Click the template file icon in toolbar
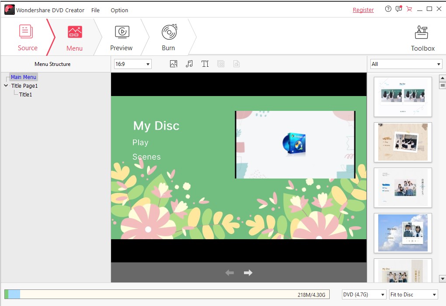 237,64
